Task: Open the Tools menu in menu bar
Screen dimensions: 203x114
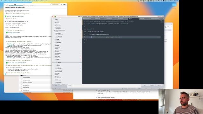Action: click(34, 1)
